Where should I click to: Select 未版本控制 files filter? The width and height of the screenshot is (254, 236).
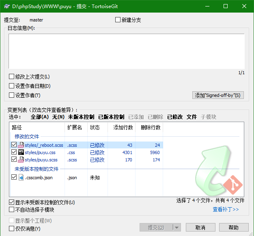[x=81, y=117]
